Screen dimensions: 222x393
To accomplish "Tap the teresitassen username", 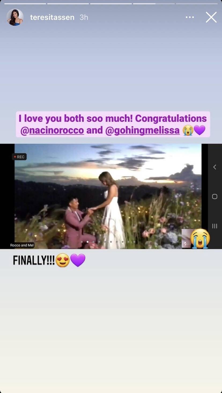I will point(52,17).
